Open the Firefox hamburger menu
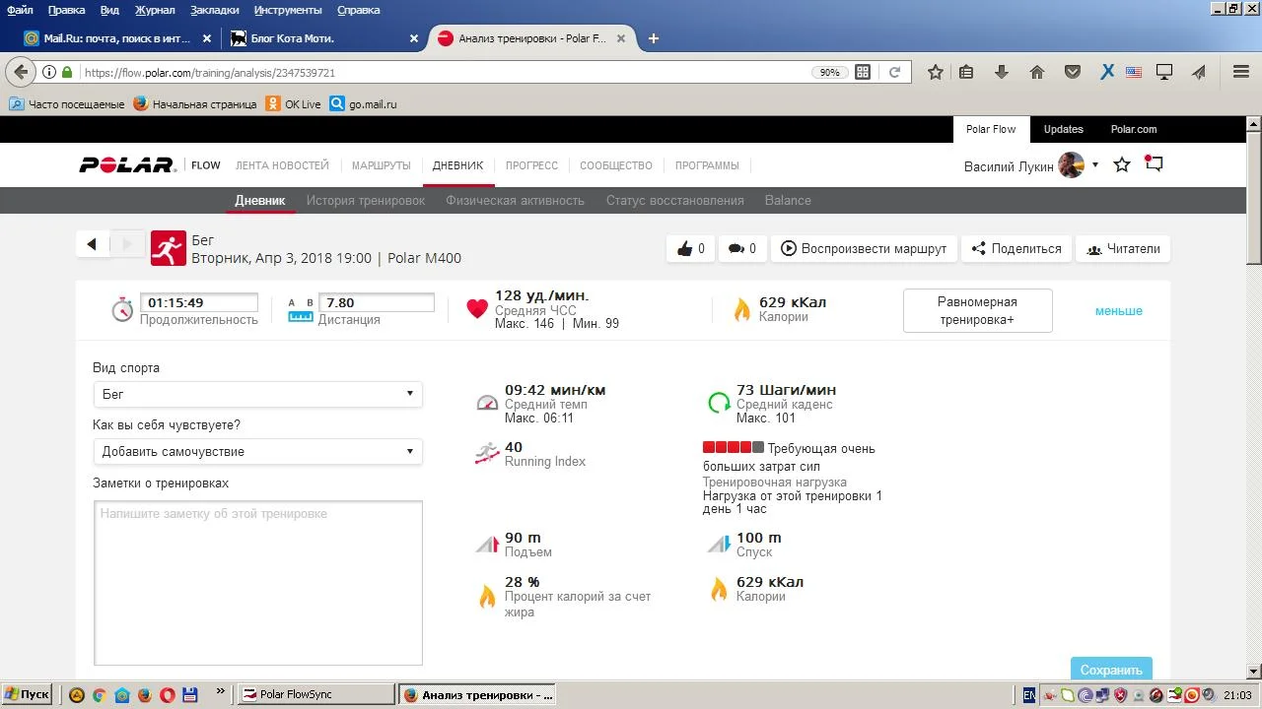1262x709 pixels. point(1241,72)
